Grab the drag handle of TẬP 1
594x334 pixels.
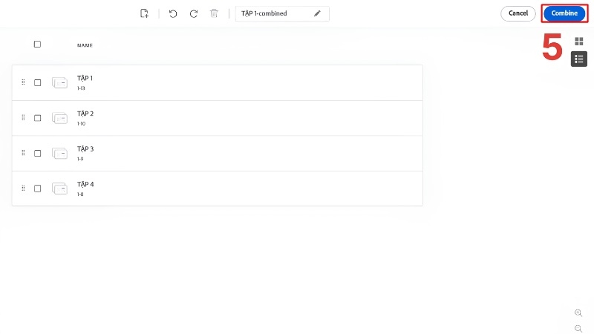click(x=23, y=82)
